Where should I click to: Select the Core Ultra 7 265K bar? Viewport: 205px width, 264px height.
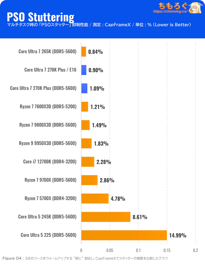coord(84,52)
